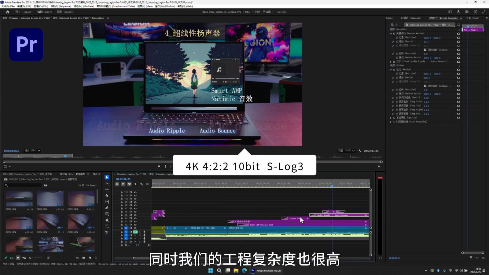This screenshot has height=275, width=489.
Task: Open the Graphics and Titles menu
Action: 116,6
